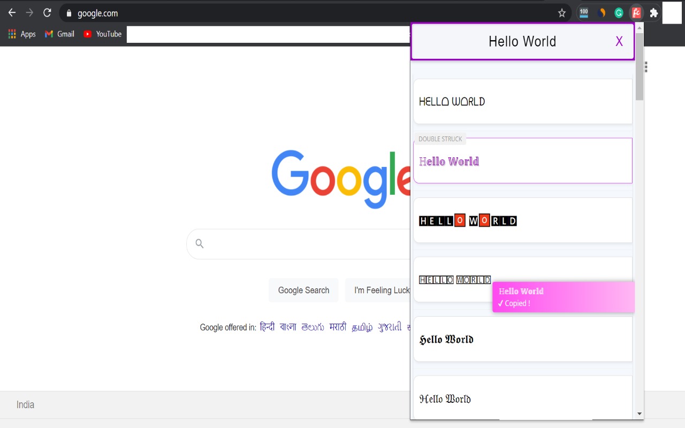
Task: Open the YouTube bookmark
Action: click(x=102, y=34)
